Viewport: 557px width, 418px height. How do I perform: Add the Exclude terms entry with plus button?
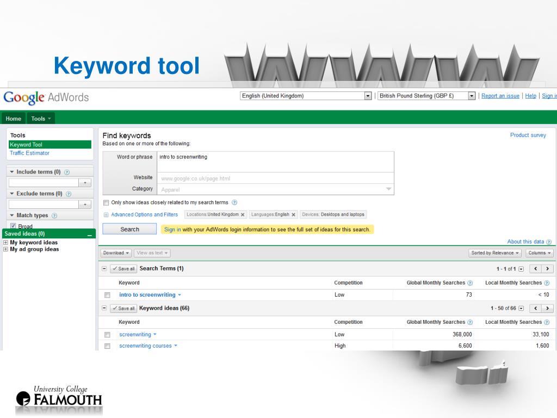85,205
